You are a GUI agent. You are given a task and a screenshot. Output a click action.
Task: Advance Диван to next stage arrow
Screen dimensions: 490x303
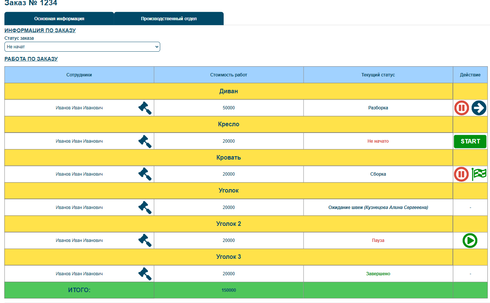tap(479, 108)
